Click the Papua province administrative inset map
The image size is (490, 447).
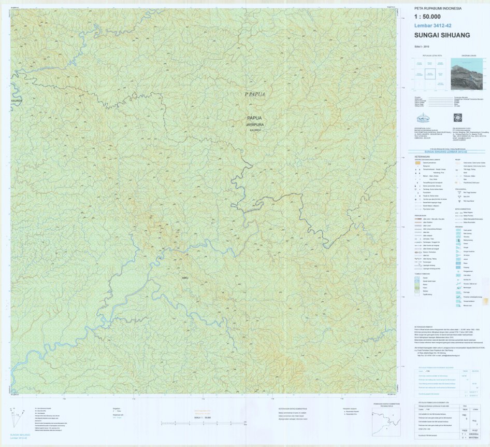click(386, 422)
